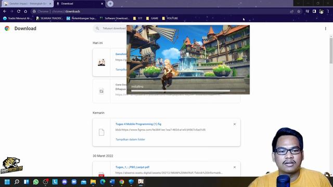Image resolution: width=333 pixels, height=187 pixels.
Task: Open the Chrome home page button
Action: (25, 11)
